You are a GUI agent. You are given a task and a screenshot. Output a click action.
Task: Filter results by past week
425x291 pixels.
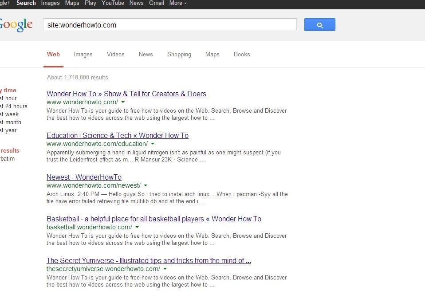click(9, 114)
